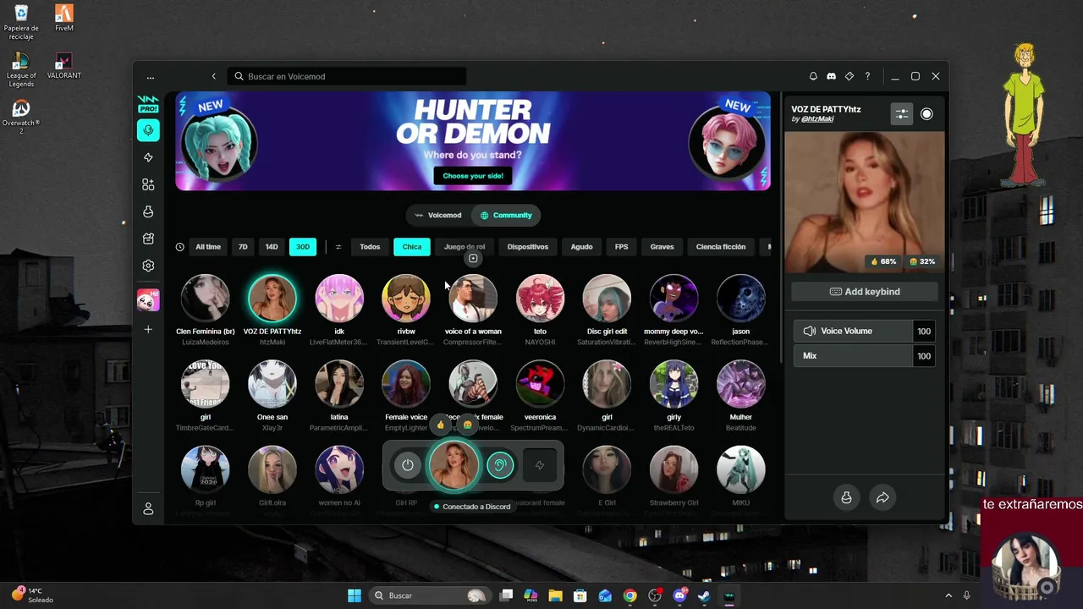Select the FPS category chip
The height and width of the screenshot is (609, 1083).
click(622, 247)
